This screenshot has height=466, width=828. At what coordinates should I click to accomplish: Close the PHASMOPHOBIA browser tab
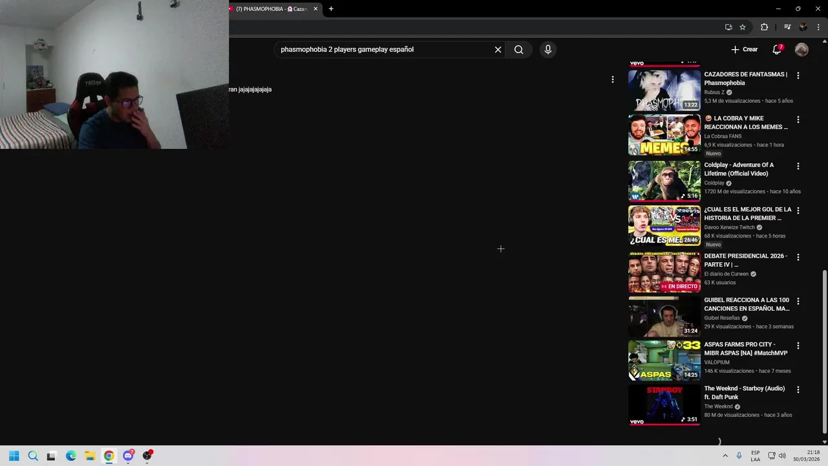coord(316,9)
